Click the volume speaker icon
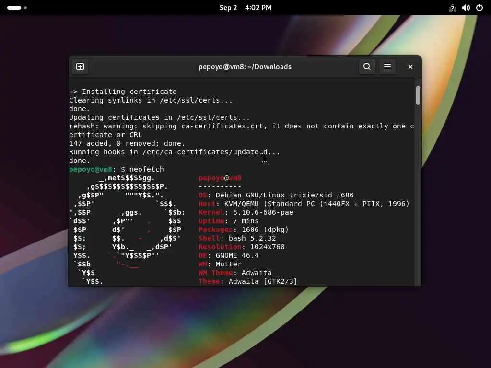This screenshot has height=368, width=491. (466, 8)
